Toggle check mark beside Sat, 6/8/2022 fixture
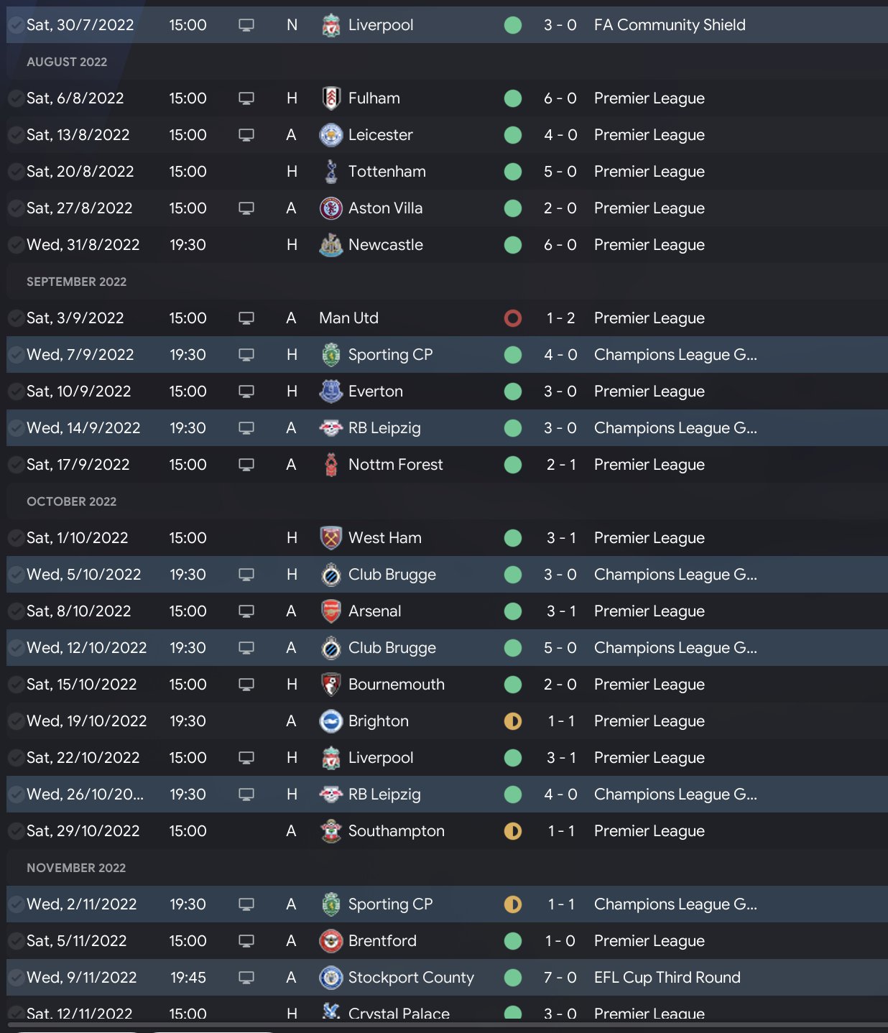 pyautogui.click(x=15, y=98)
